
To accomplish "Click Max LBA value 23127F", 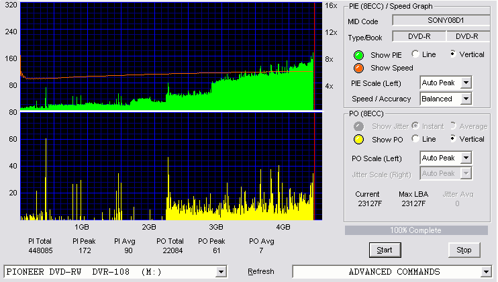I will click(413, 203).
